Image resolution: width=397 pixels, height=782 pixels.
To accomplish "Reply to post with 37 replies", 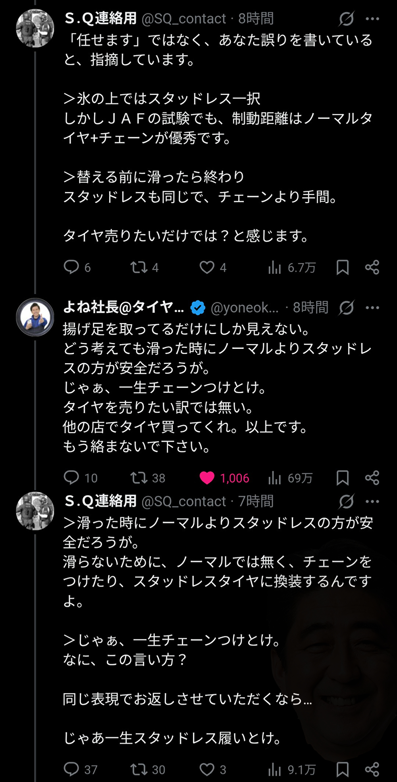I will (x=71, y=769).
